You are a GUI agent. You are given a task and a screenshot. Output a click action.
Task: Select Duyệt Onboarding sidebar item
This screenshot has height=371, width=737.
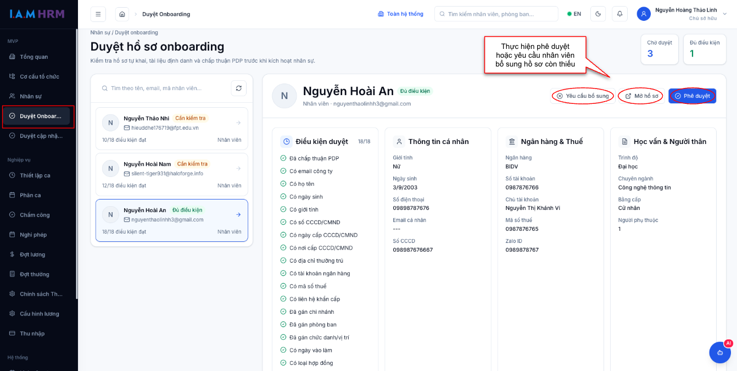pyautogui.click(x=37, y=116)
